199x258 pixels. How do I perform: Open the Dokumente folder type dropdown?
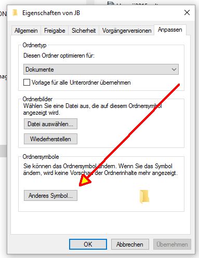click(101, 70)
